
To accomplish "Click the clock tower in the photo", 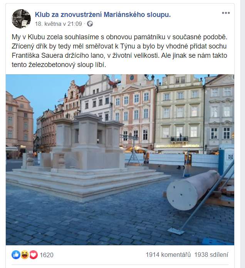I will click(x=132, y=80).
